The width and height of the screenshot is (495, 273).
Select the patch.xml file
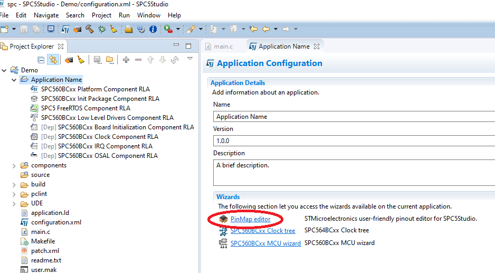point(45,251)
